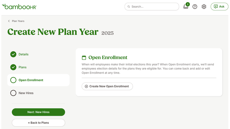Click the BambooHR logo
Image resolution: width=230 pixels, height=129 pixels.
pyautogui.click(x=19, y=7)
